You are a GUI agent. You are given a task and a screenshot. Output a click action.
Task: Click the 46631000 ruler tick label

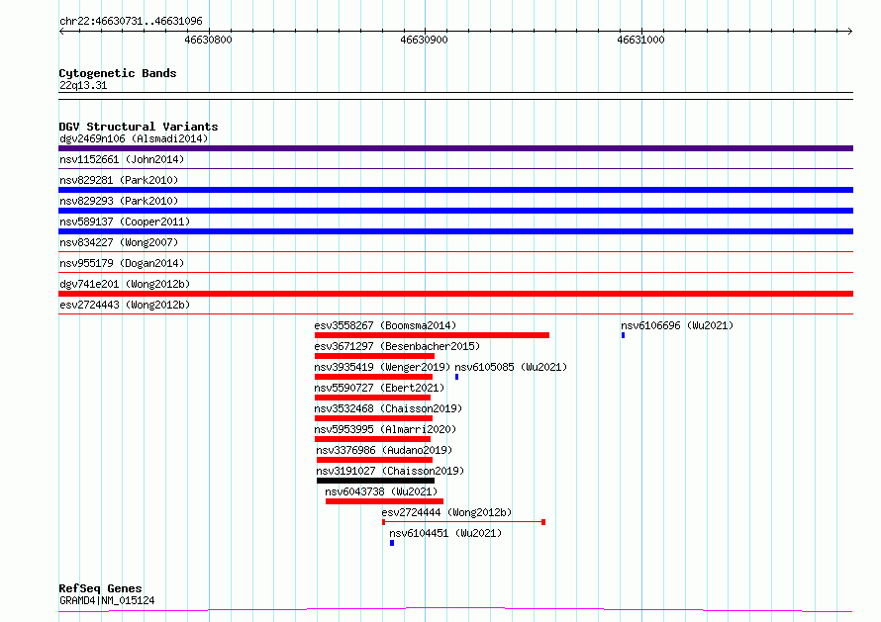(640, 40)
